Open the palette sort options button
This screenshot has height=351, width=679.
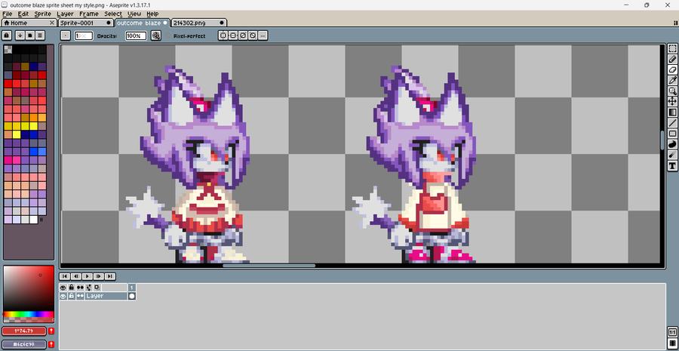pyautogui.click(x=20, y=35)
